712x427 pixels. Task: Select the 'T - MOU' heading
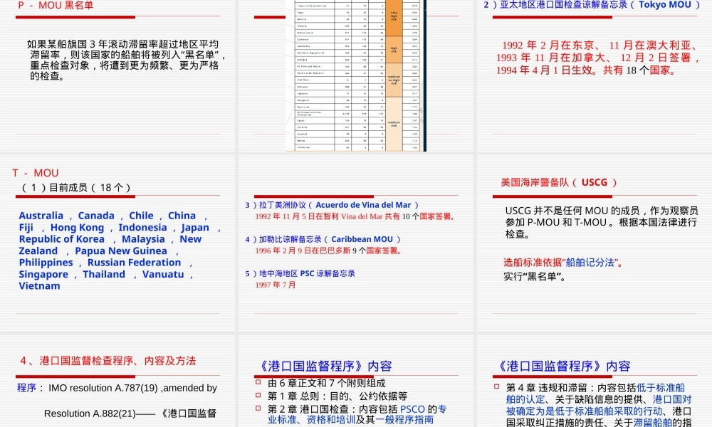[36, 173]
